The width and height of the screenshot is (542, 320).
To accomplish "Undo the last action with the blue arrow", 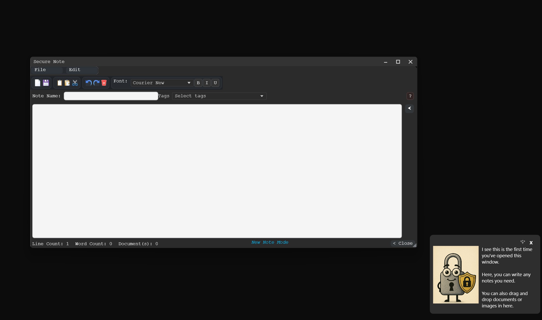I will 88,83.
